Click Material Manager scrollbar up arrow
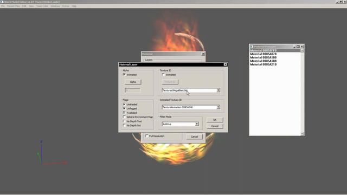The image size is (347, 195). click(302, 50)
